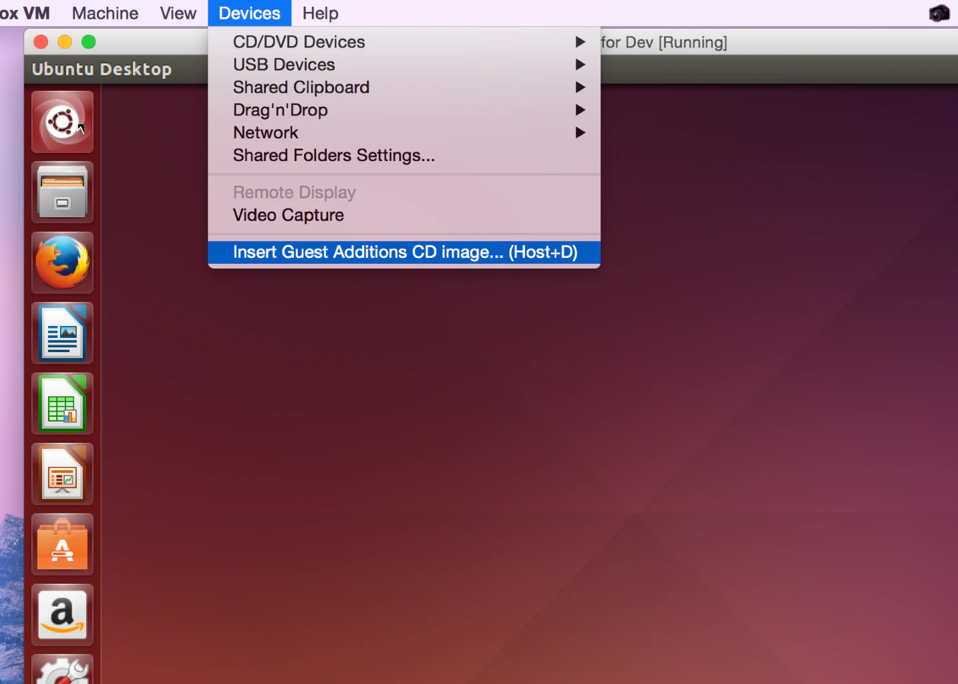The width and height of the screenshot is (958, 684).
Task: Choose Shared Folders Settings...
Action: click(404, 156)
